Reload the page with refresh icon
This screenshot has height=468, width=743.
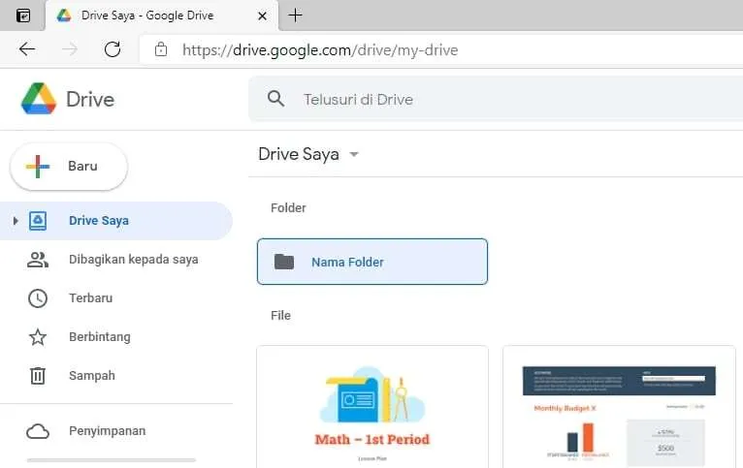point(113,48)
